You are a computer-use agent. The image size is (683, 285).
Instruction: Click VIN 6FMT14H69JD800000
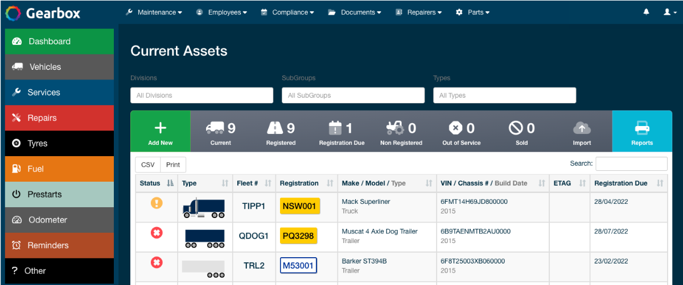(x=474, y=202)
